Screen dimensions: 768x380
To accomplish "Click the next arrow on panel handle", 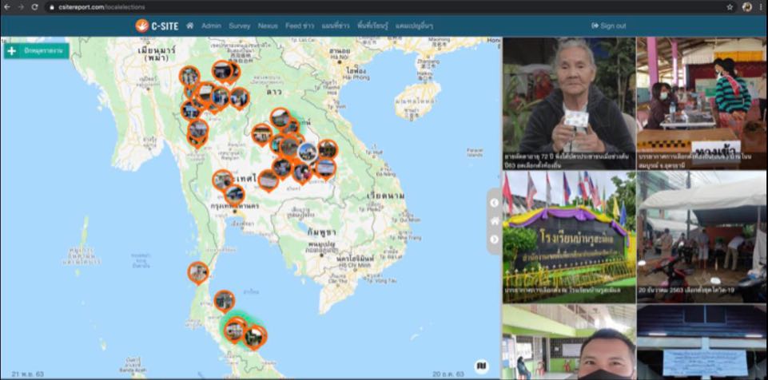I will (x=494, y=239).
